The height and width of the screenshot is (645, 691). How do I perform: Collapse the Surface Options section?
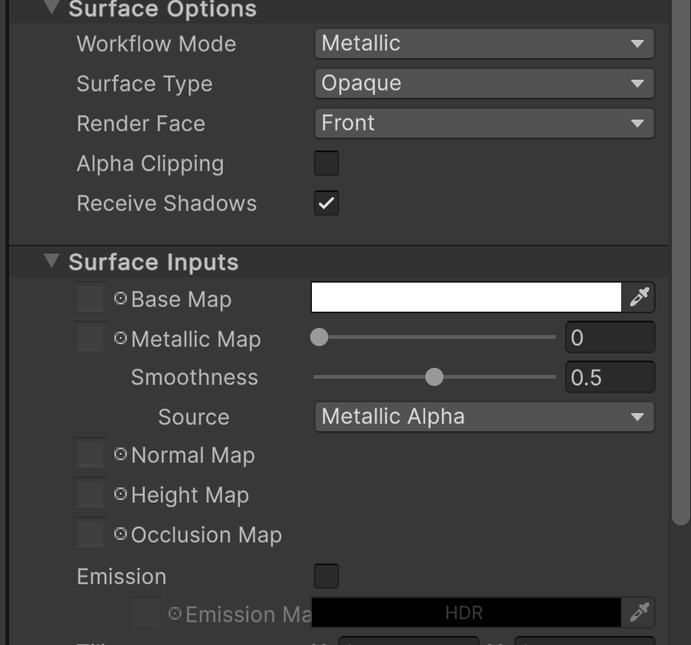(52, 6)
